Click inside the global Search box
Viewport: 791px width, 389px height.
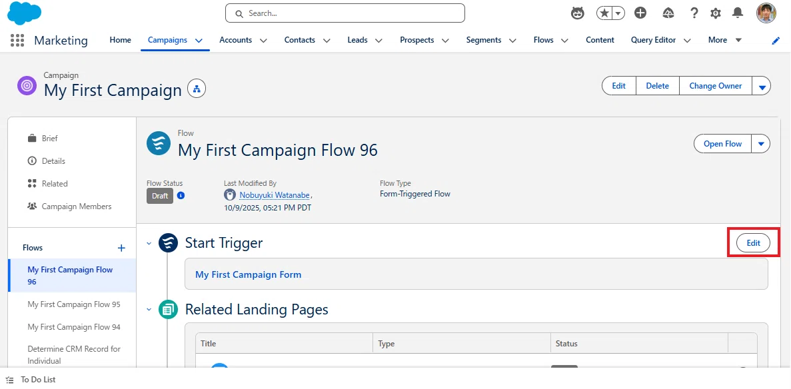tap(345, 13)
